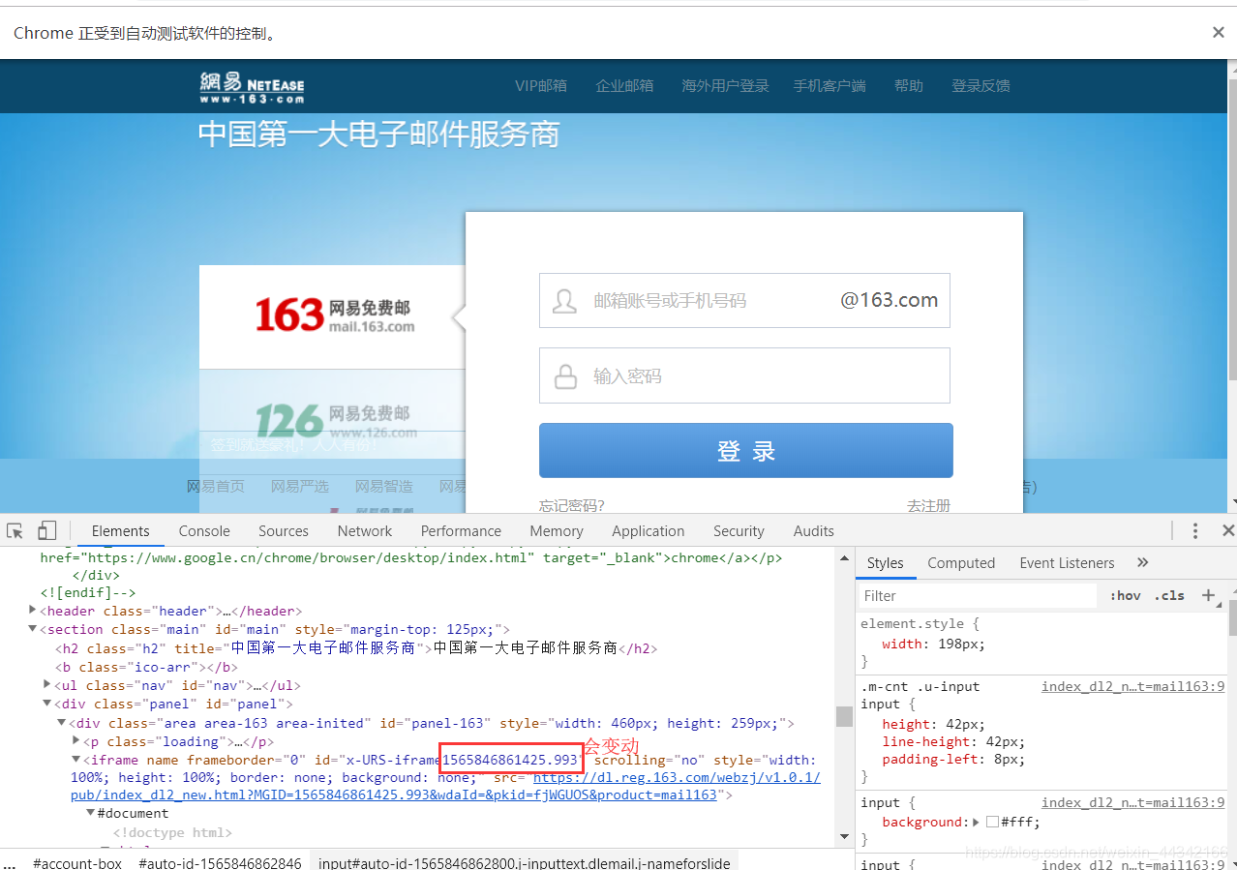Viewport: 1237px width, 870px height.
Task: Dismiss the Chrome automation infobar
Action: pos(1219,32)
